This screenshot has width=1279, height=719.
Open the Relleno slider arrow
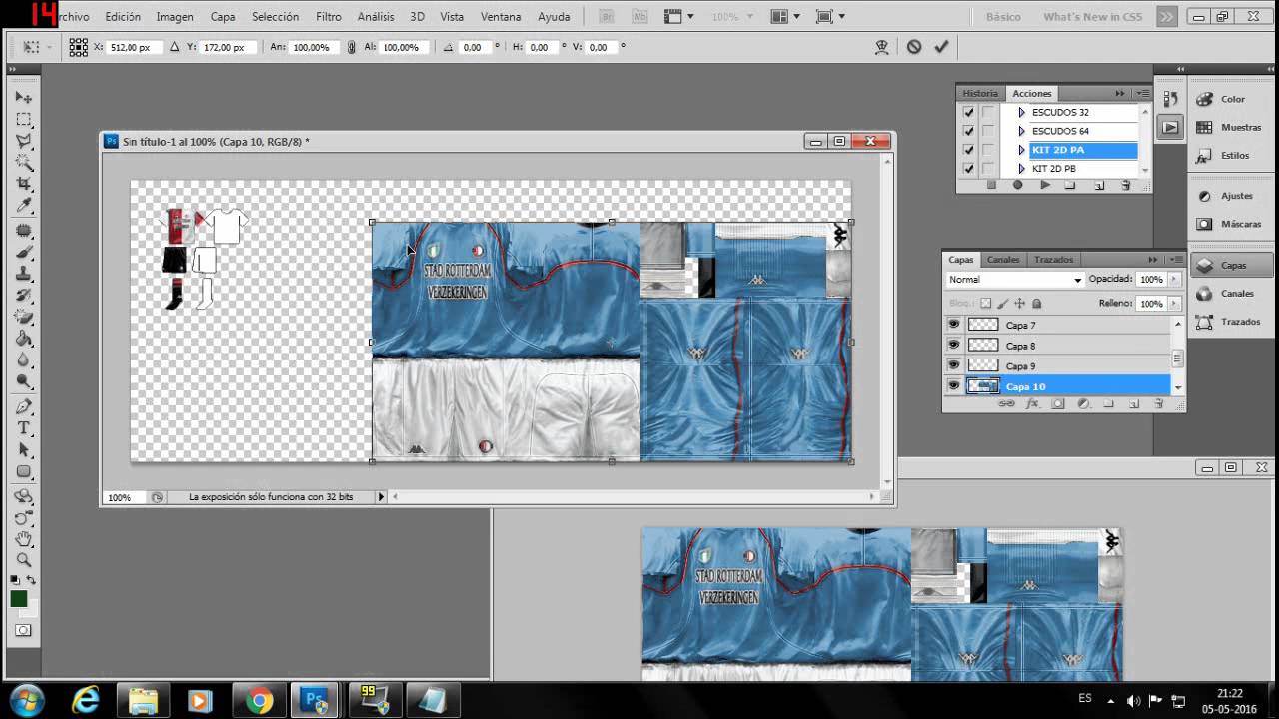[x=1174, y=303]
